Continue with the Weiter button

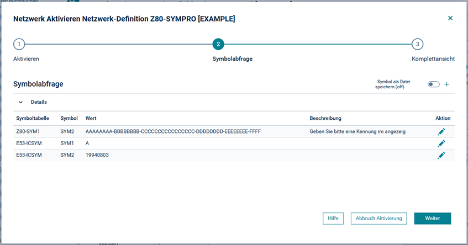tap(433, 219)
